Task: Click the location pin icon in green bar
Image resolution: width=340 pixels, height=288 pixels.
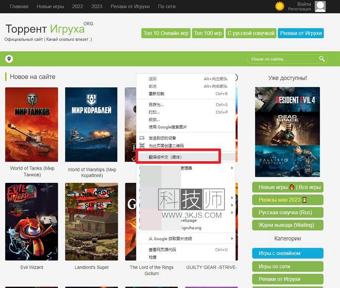Action: pos(9,59)
